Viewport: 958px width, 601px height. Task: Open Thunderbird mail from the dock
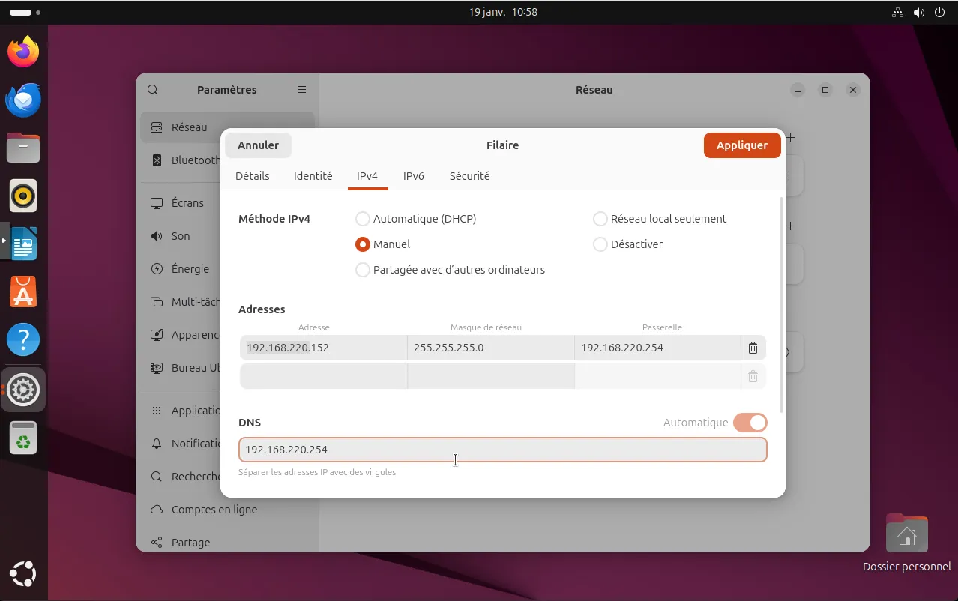23,100
